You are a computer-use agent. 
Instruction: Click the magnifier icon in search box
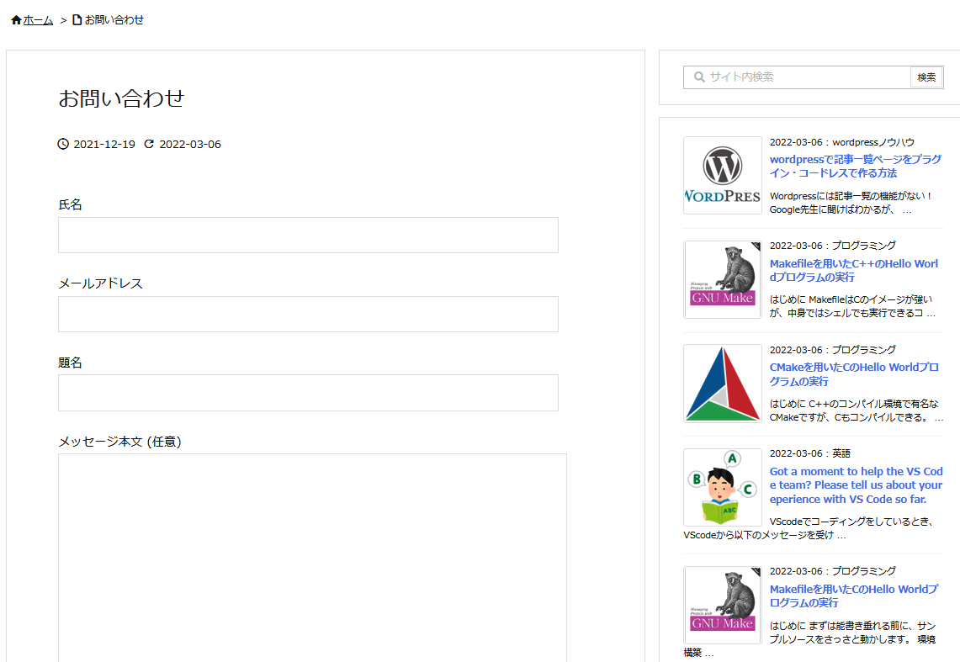tap(698, 77)
